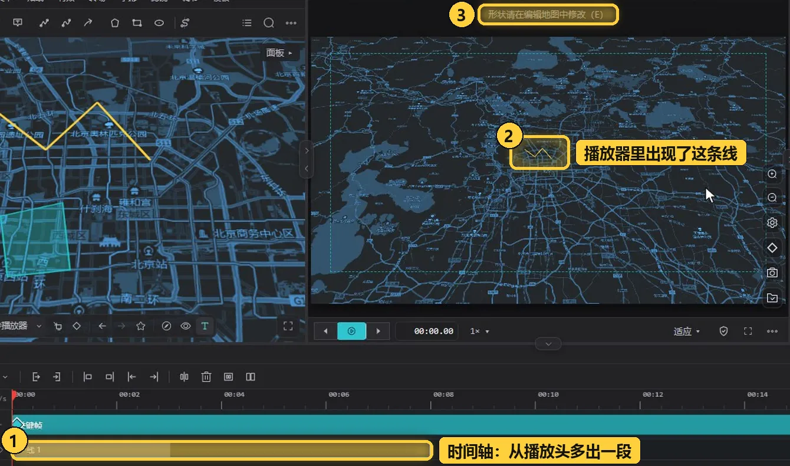Collapse the player panel with the down chevron
The image size is (790, 466).
tap(548, 344)
